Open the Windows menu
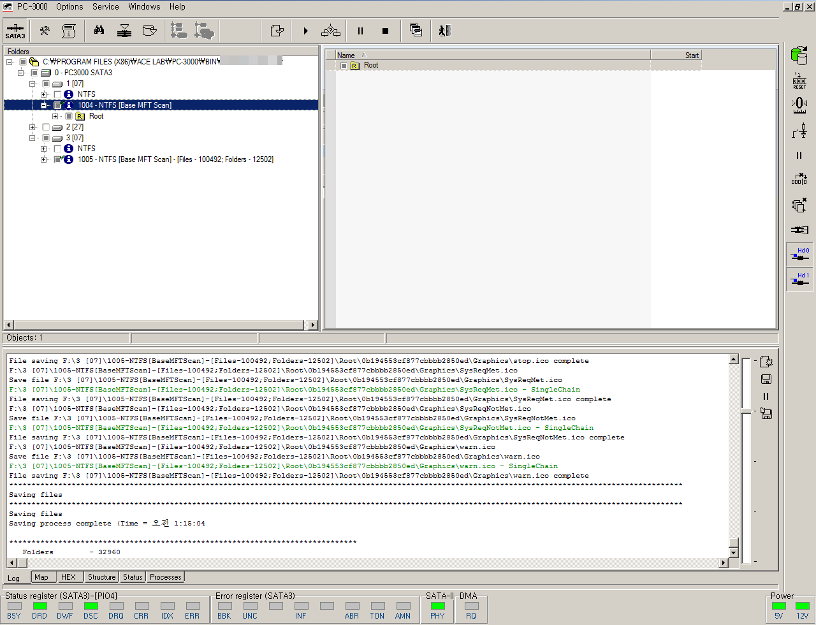This screenshot has height=625, width=816. [144, 6]
